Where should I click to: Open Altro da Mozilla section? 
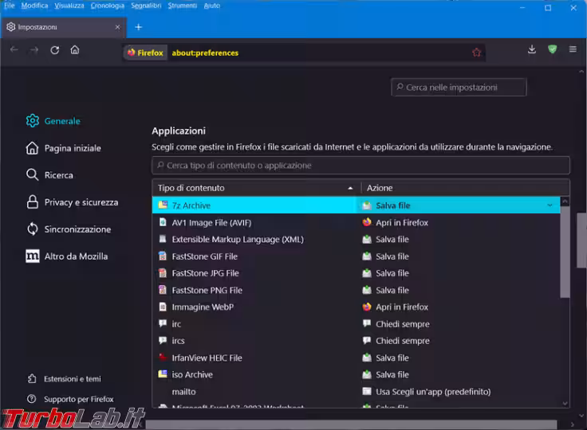[x=67, y=256]
